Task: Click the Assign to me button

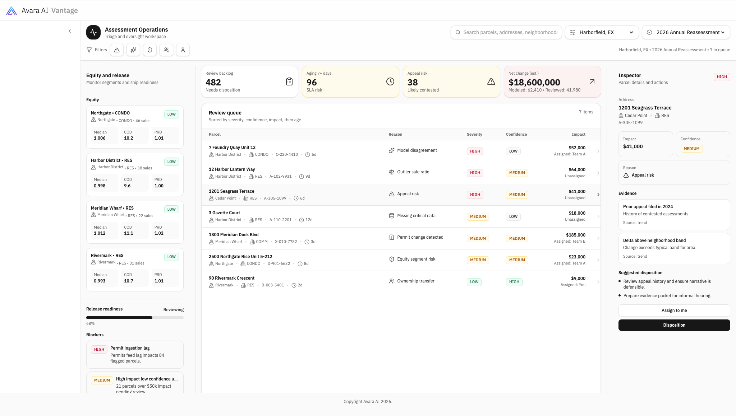Action: tap(674, 310)
